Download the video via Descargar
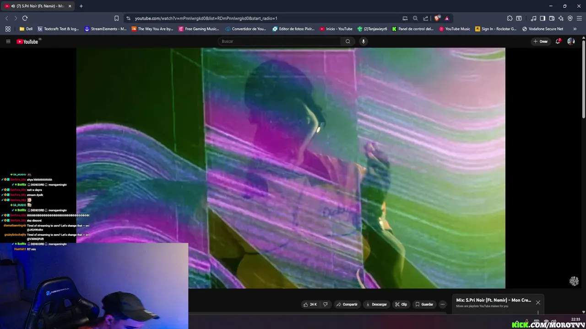Image resolution: width=586 pixels, height=329 pixels. pos(376,304)
